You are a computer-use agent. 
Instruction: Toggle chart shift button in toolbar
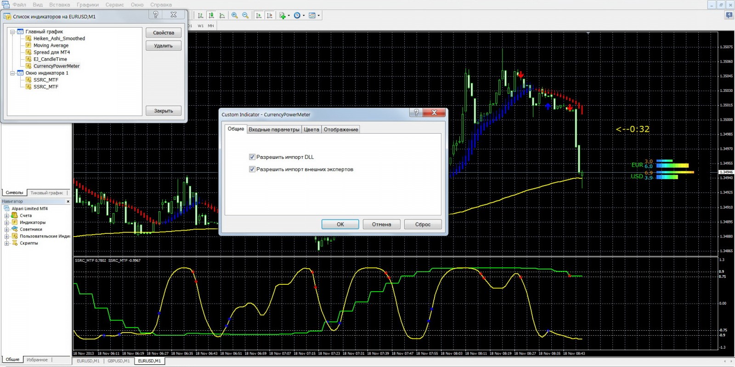click(269, 15)
